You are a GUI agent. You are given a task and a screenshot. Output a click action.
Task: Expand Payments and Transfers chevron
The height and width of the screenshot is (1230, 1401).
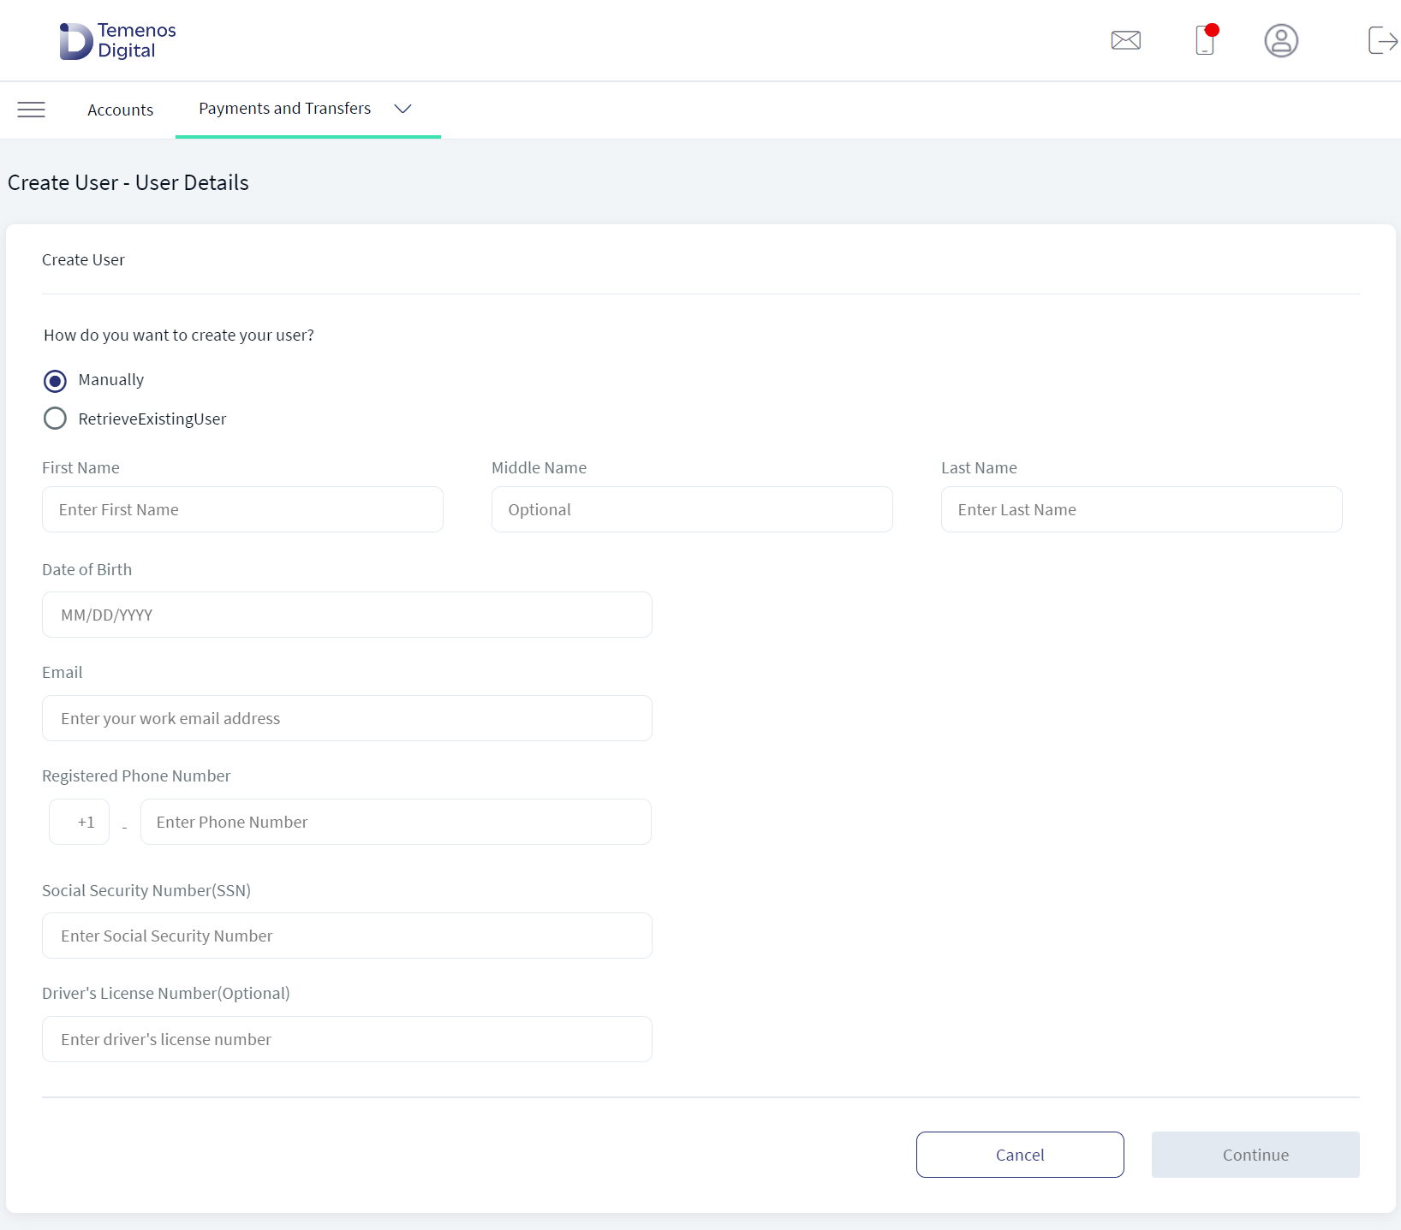click(x=402, y=109)
